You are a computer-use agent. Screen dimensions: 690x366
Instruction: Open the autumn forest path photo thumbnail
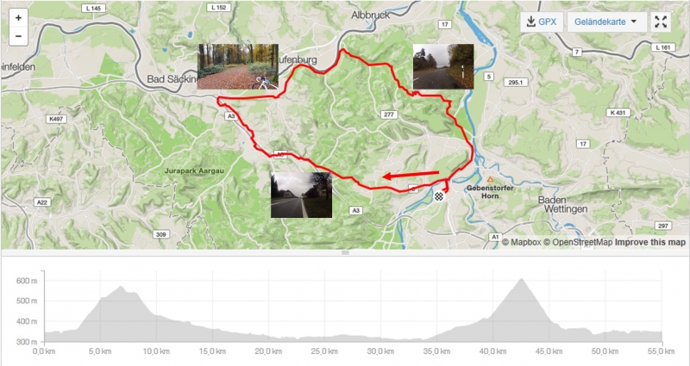(238, 66)
